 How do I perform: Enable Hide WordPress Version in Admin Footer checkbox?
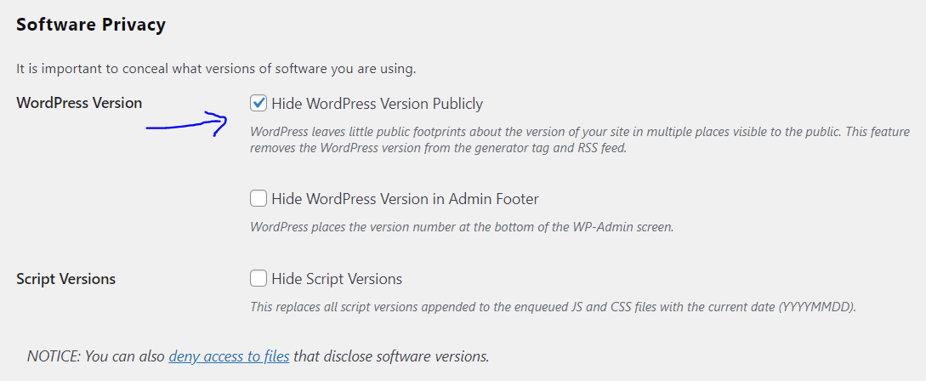pyautogui.click(x=258, y=199)
